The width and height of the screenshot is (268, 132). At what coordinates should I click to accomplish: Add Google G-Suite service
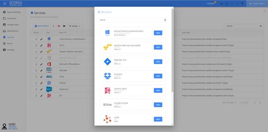point(158,105)
